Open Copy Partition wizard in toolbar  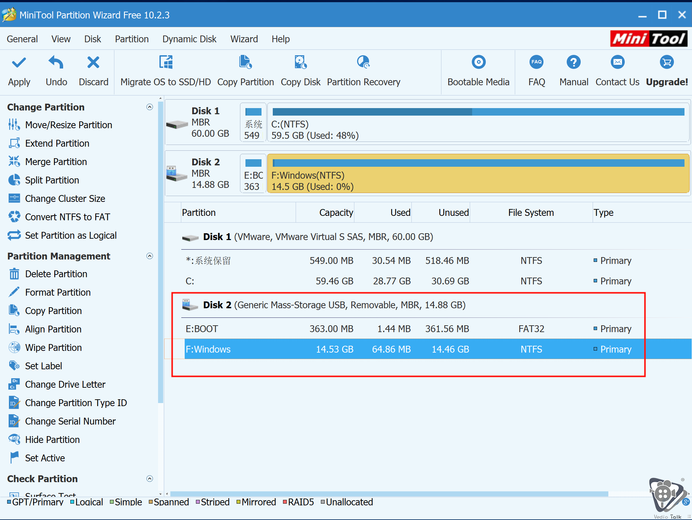245,71
